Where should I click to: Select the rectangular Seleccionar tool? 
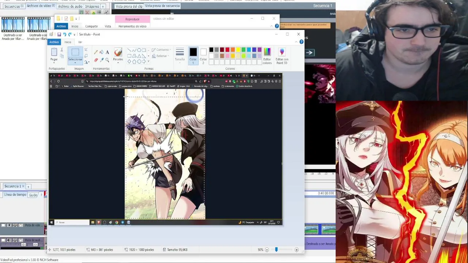[75, 52]
